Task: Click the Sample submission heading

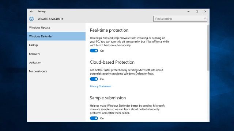Action: tap(108, 98)
